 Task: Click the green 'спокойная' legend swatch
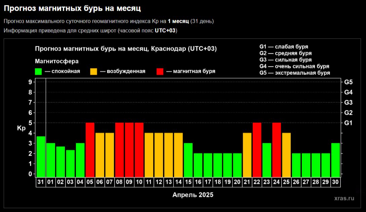pyautogui.click(x=38, y=71)
